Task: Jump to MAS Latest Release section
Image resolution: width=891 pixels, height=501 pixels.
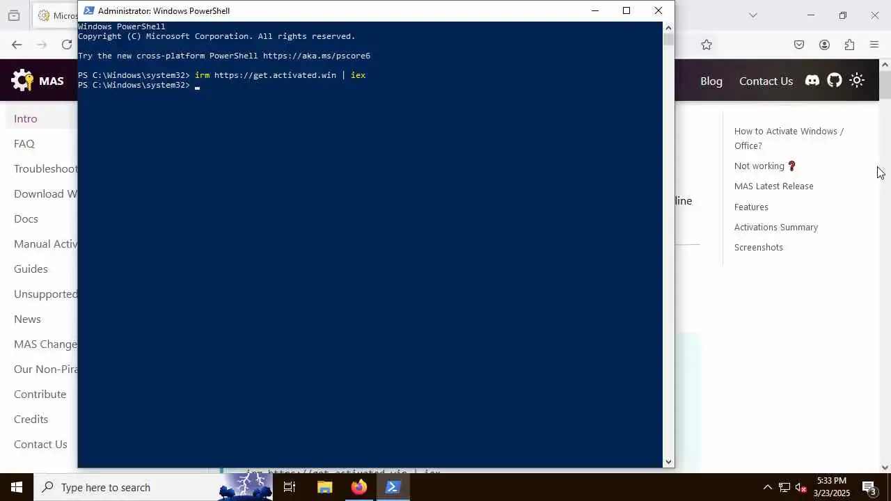Action: click(x=774, y=186)
